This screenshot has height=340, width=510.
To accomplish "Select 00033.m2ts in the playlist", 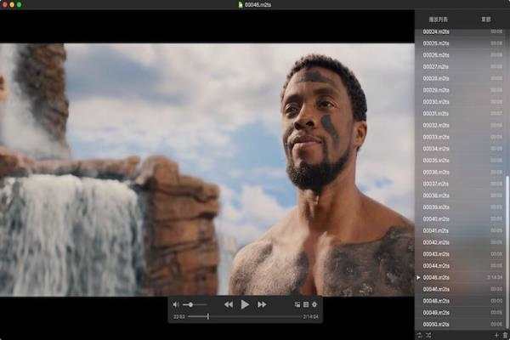I will 460,137.
